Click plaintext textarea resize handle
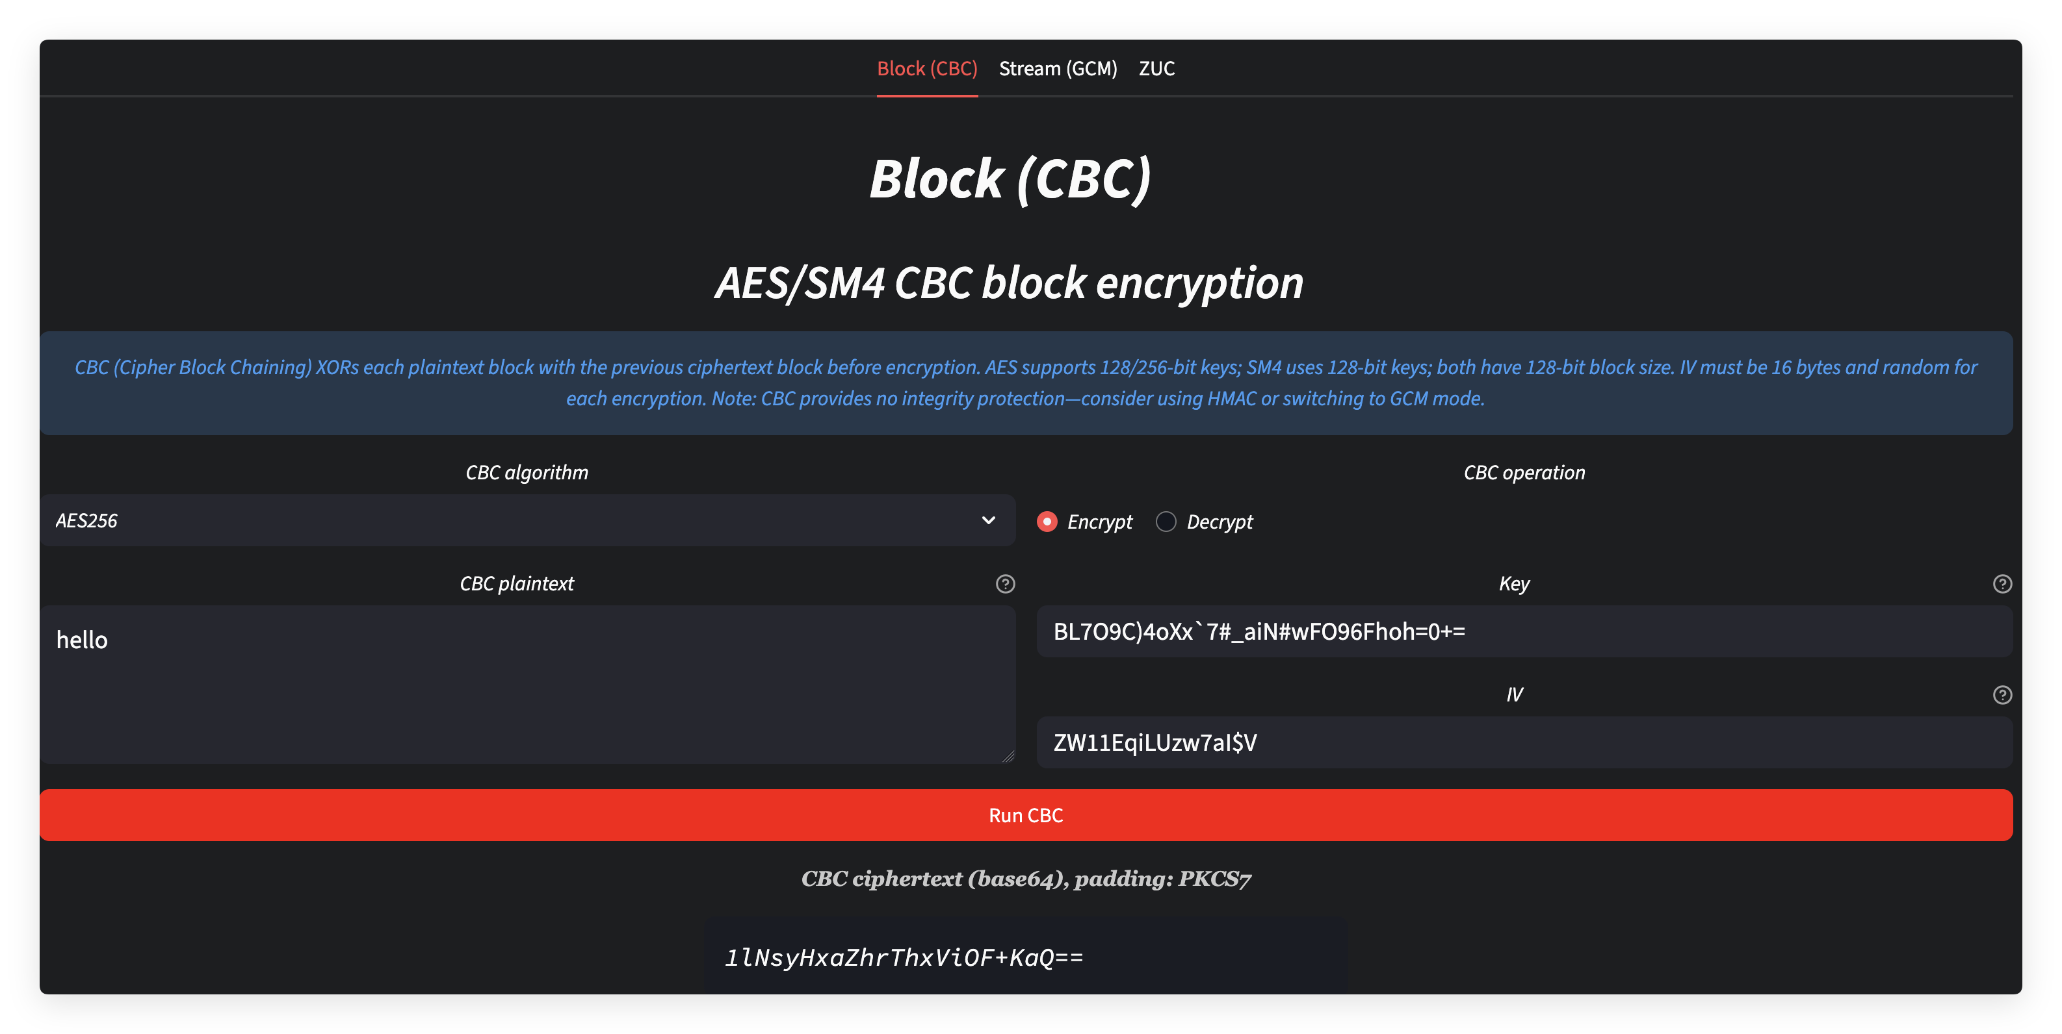The height and width of the screenshot is (1034, 2062). [1008, 756]
